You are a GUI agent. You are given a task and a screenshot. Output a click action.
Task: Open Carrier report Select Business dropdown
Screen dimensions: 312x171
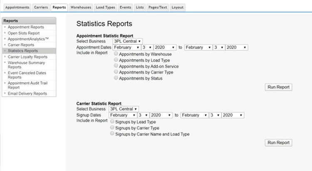124,109
